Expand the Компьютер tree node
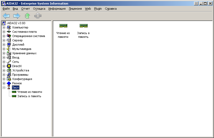The height and width of the screenshot is (138, 214). tap(4, 27)
